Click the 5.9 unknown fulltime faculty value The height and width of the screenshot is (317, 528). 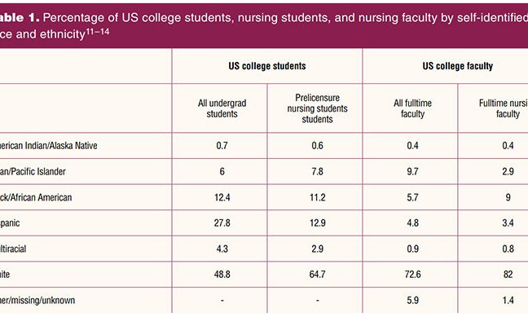[x=412, y=300]
